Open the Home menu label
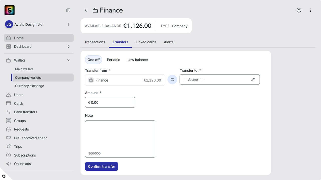321x180 pixels. point(19,38)
